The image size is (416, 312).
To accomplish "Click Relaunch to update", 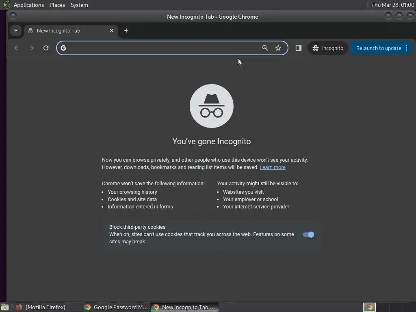I will [x=378, y=48].
